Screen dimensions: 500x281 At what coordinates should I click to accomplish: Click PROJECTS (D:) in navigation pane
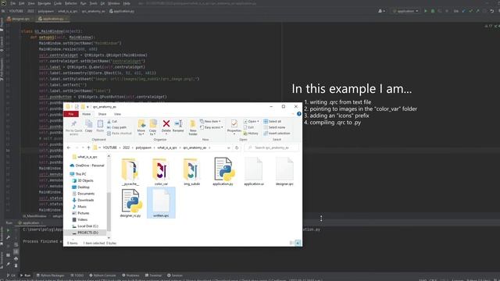pos(85,233)
